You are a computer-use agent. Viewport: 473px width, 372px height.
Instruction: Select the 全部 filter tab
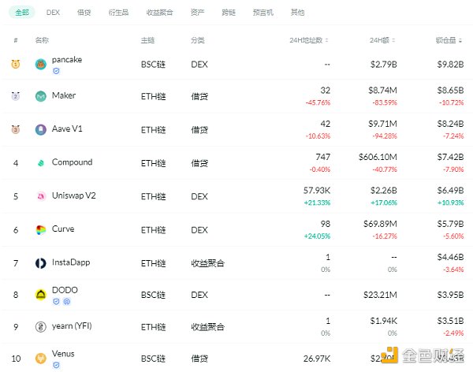(21, 13)
